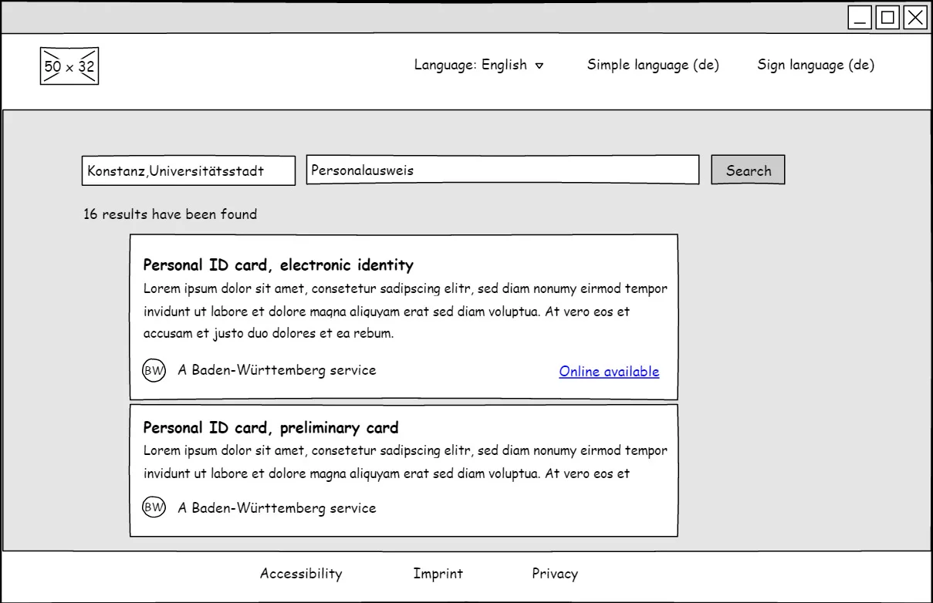Click the BW badge in first result
Screen dimensions: 933x603
click(154, 371)
